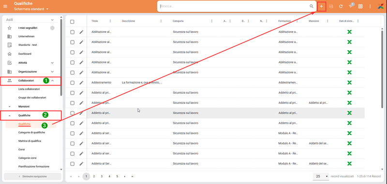This screenshot has height=184, width=387.
Task: Go to the last page arrow
Action: (133, 176)
